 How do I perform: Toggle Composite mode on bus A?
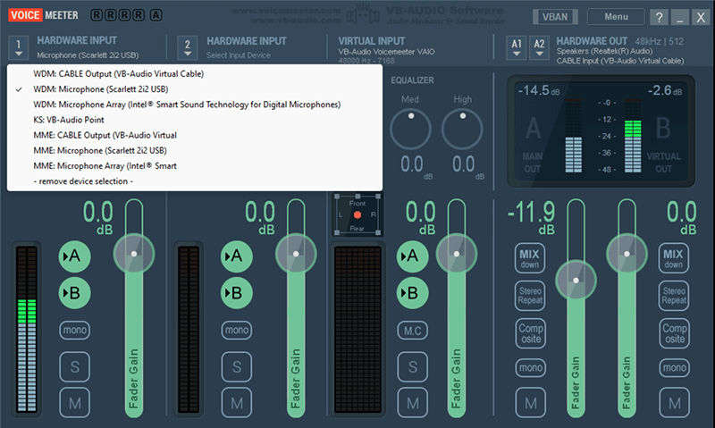point(530,333)
